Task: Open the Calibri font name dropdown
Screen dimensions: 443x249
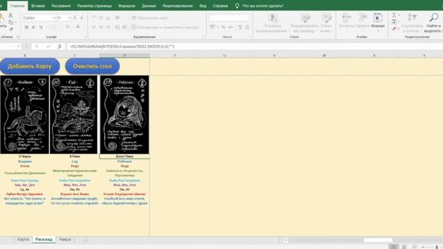Action: click(54, 18)
